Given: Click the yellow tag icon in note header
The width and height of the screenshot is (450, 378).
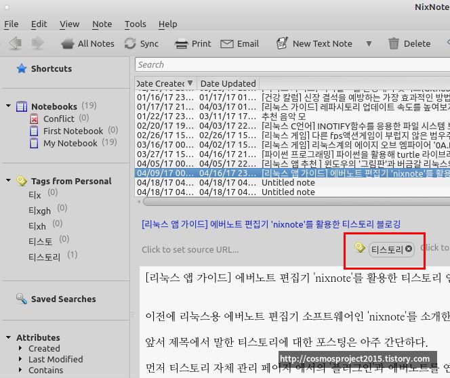Looking at the screenshot, I should pyautogui.click(x=359, y=247).
